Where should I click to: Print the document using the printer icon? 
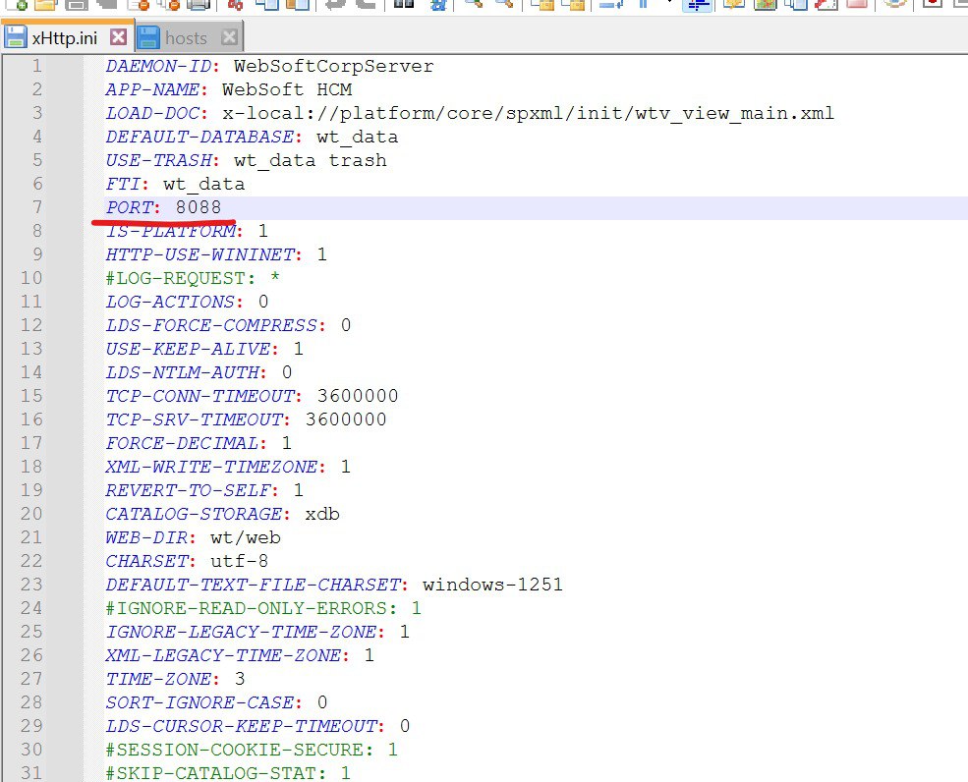[199, 4]
